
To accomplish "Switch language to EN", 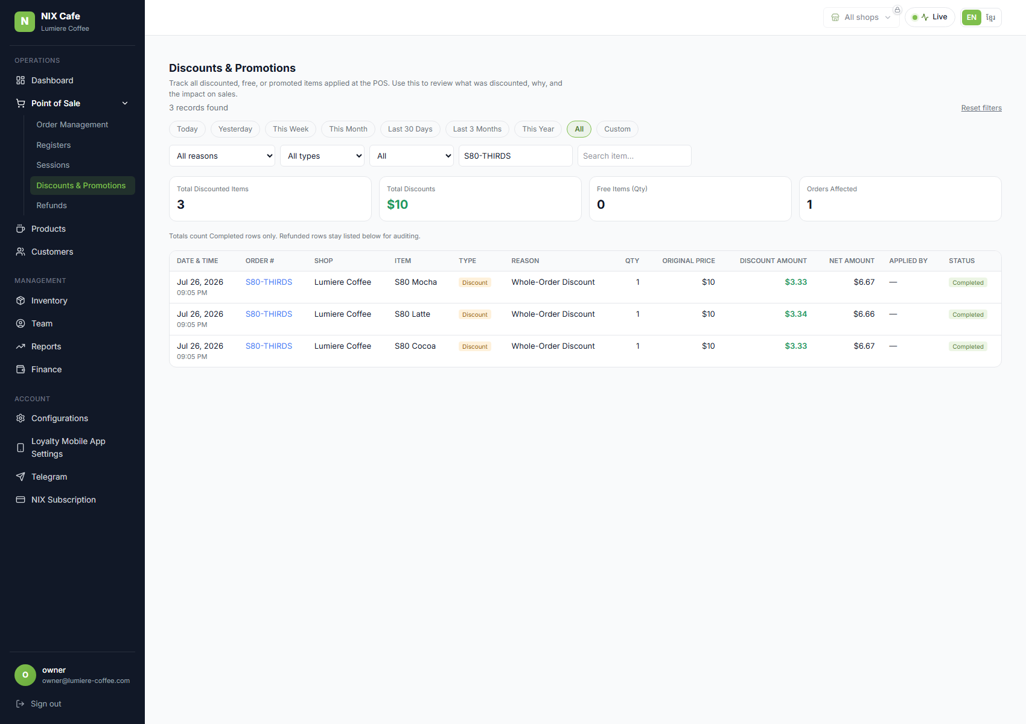I will [x=971, y=17].
